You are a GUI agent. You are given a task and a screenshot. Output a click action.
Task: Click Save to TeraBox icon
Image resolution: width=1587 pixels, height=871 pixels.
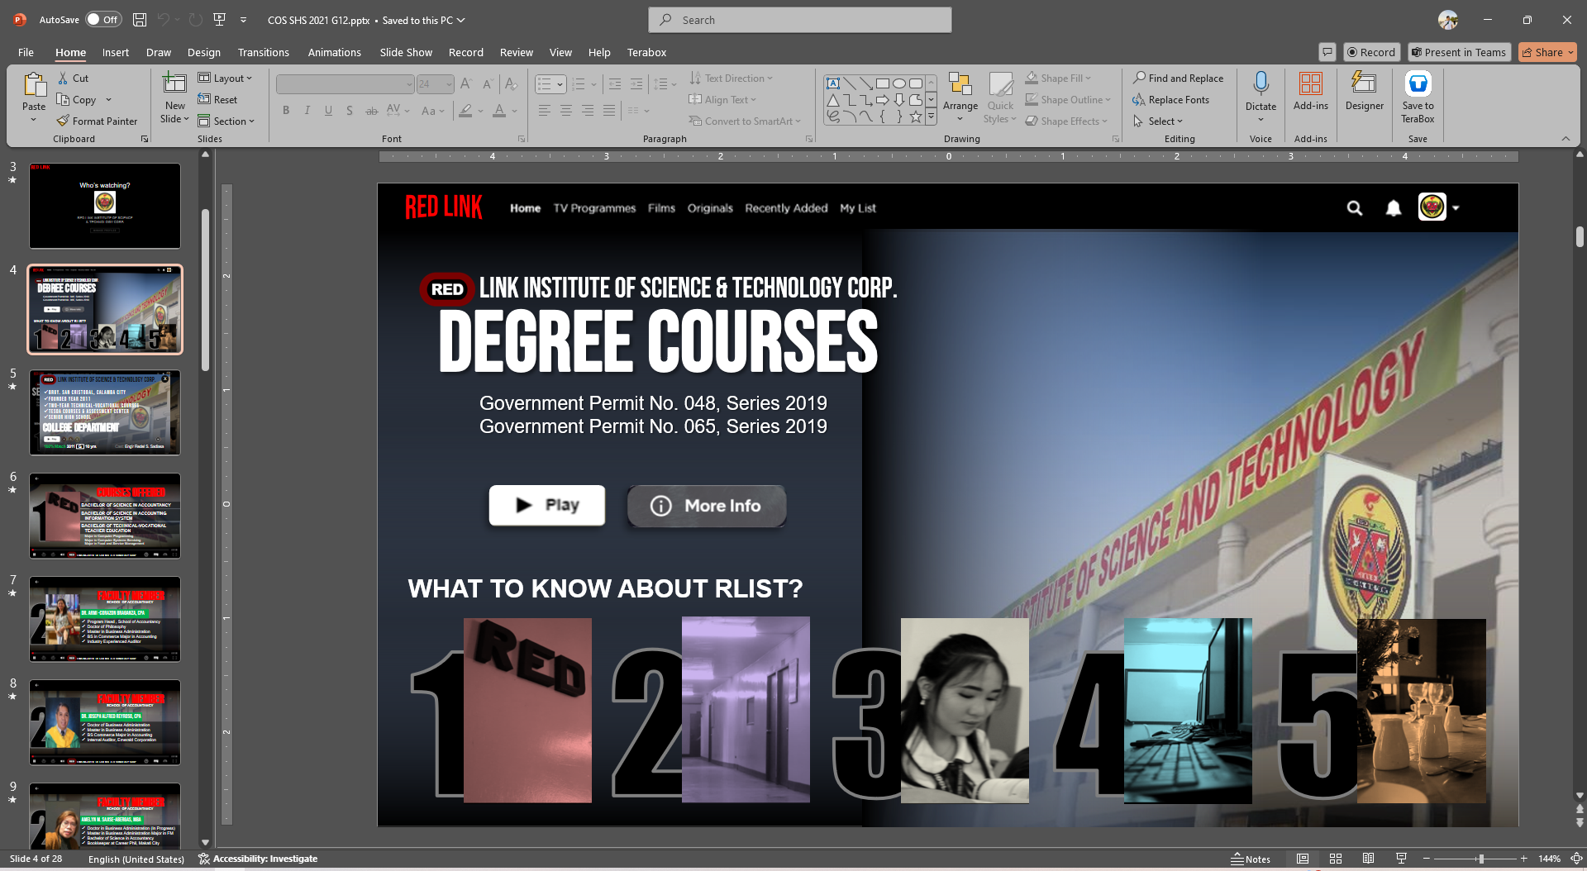coord(1418,84)
